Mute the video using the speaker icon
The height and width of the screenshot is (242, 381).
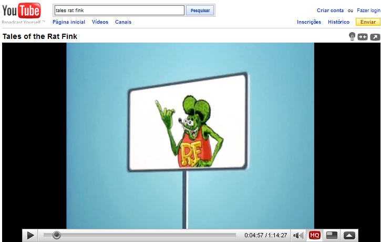[298, 235]
